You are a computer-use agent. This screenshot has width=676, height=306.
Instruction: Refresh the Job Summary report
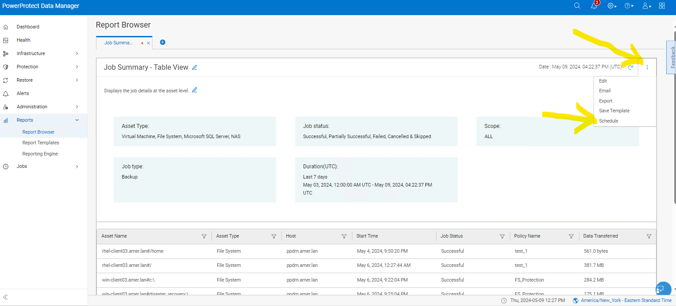coord(630,68)
